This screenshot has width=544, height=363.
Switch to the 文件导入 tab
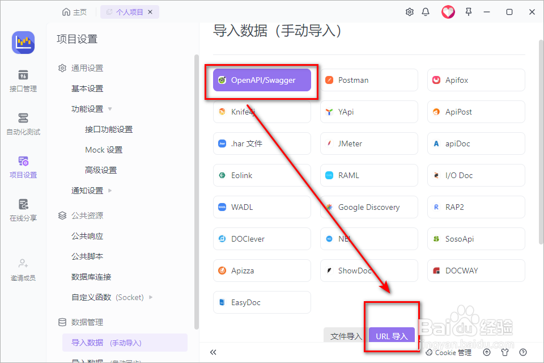pyautogui.click(x=346, y=335)
